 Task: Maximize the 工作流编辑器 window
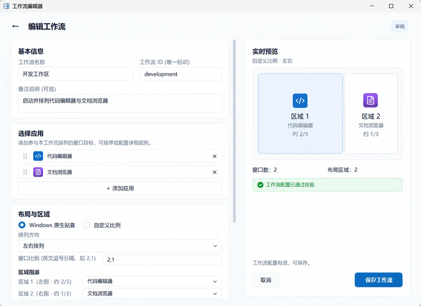click(x=391, y=6)
